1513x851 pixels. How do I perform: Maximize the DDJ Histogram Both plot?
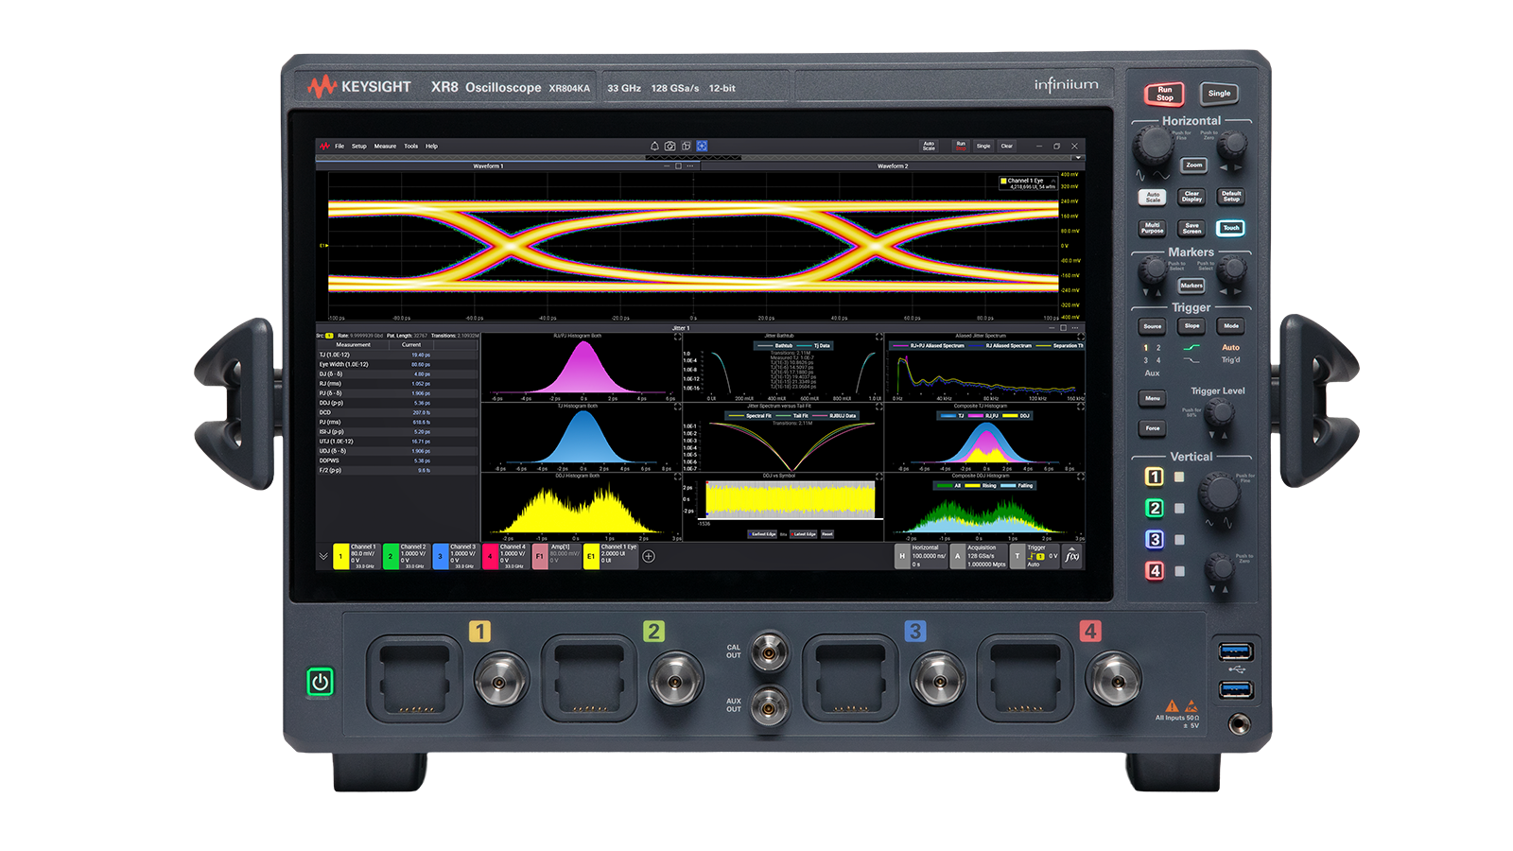(676, 477)
